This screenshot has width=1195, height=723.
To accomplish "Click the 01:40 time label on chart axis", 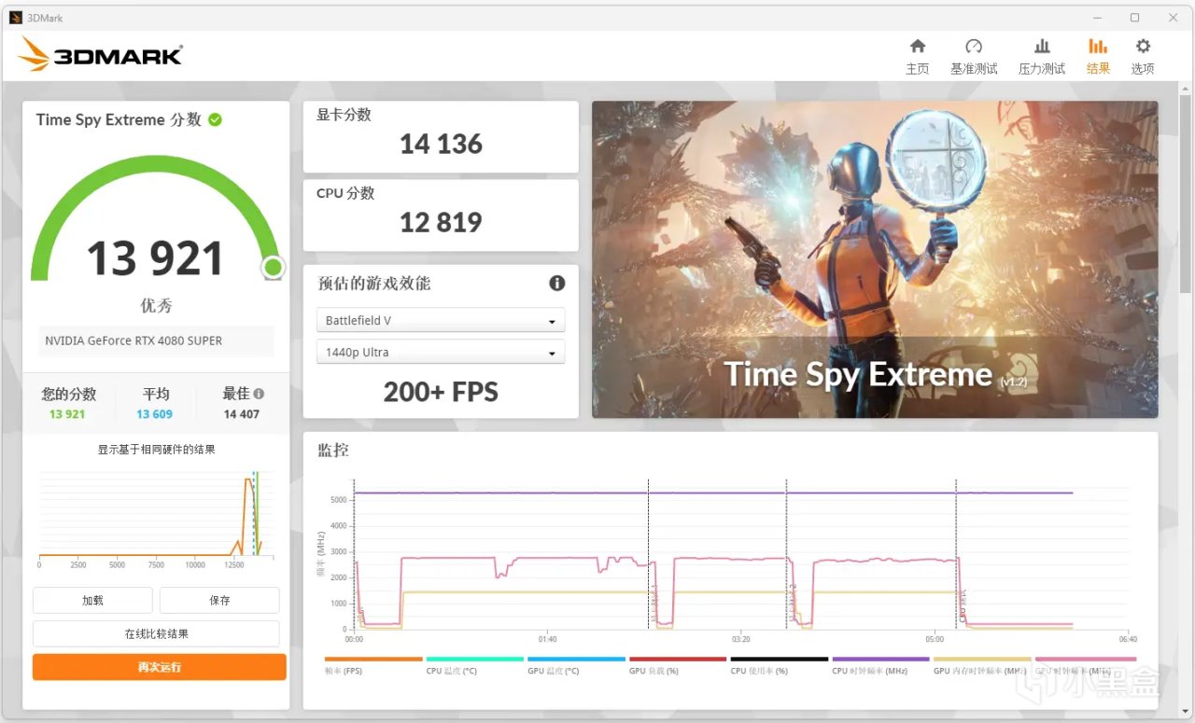I will [x=547, y=640].
